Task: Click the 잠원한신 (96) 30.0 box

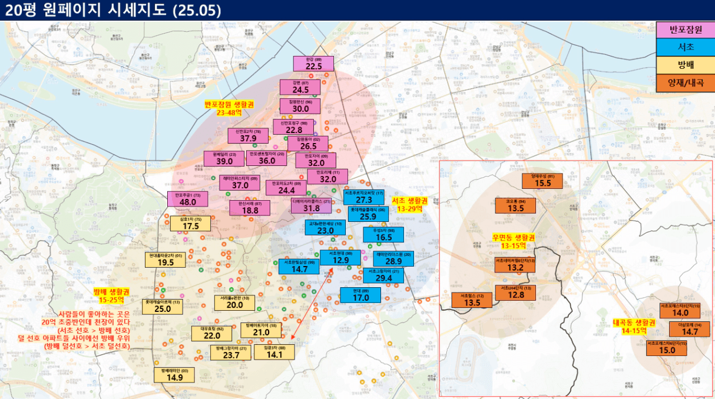Action: click(x=300, y=105)
